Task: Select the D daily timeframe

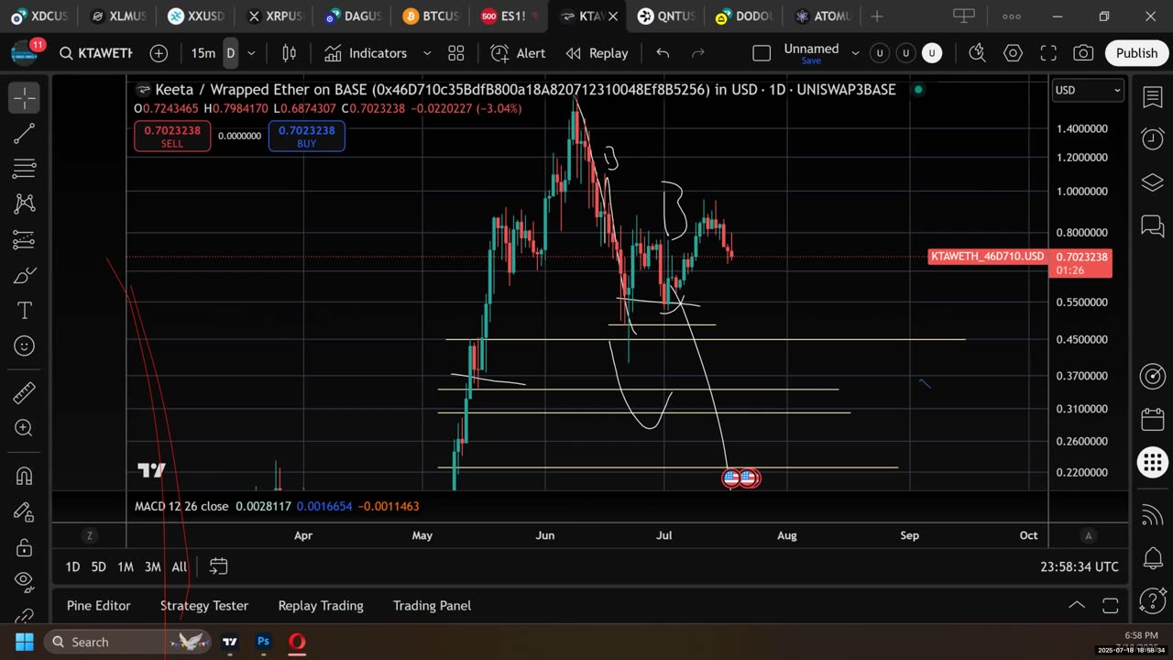Action: point(231,53)
